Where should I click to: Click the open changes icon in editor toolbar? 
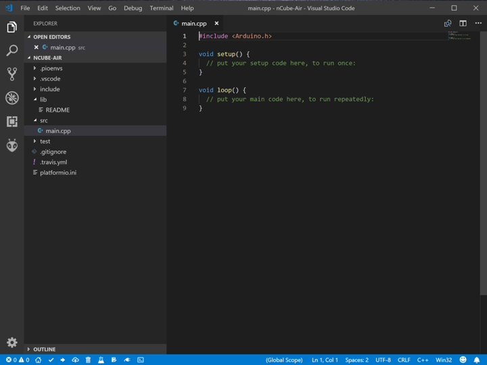coord(448,23)
